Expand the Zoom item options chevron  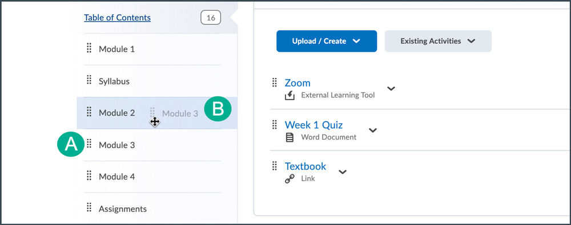tap(391, 88)
